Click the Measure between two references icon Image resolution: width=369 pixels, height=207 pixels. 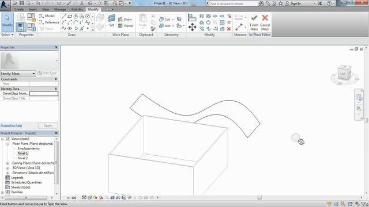(x=239, y=27)
